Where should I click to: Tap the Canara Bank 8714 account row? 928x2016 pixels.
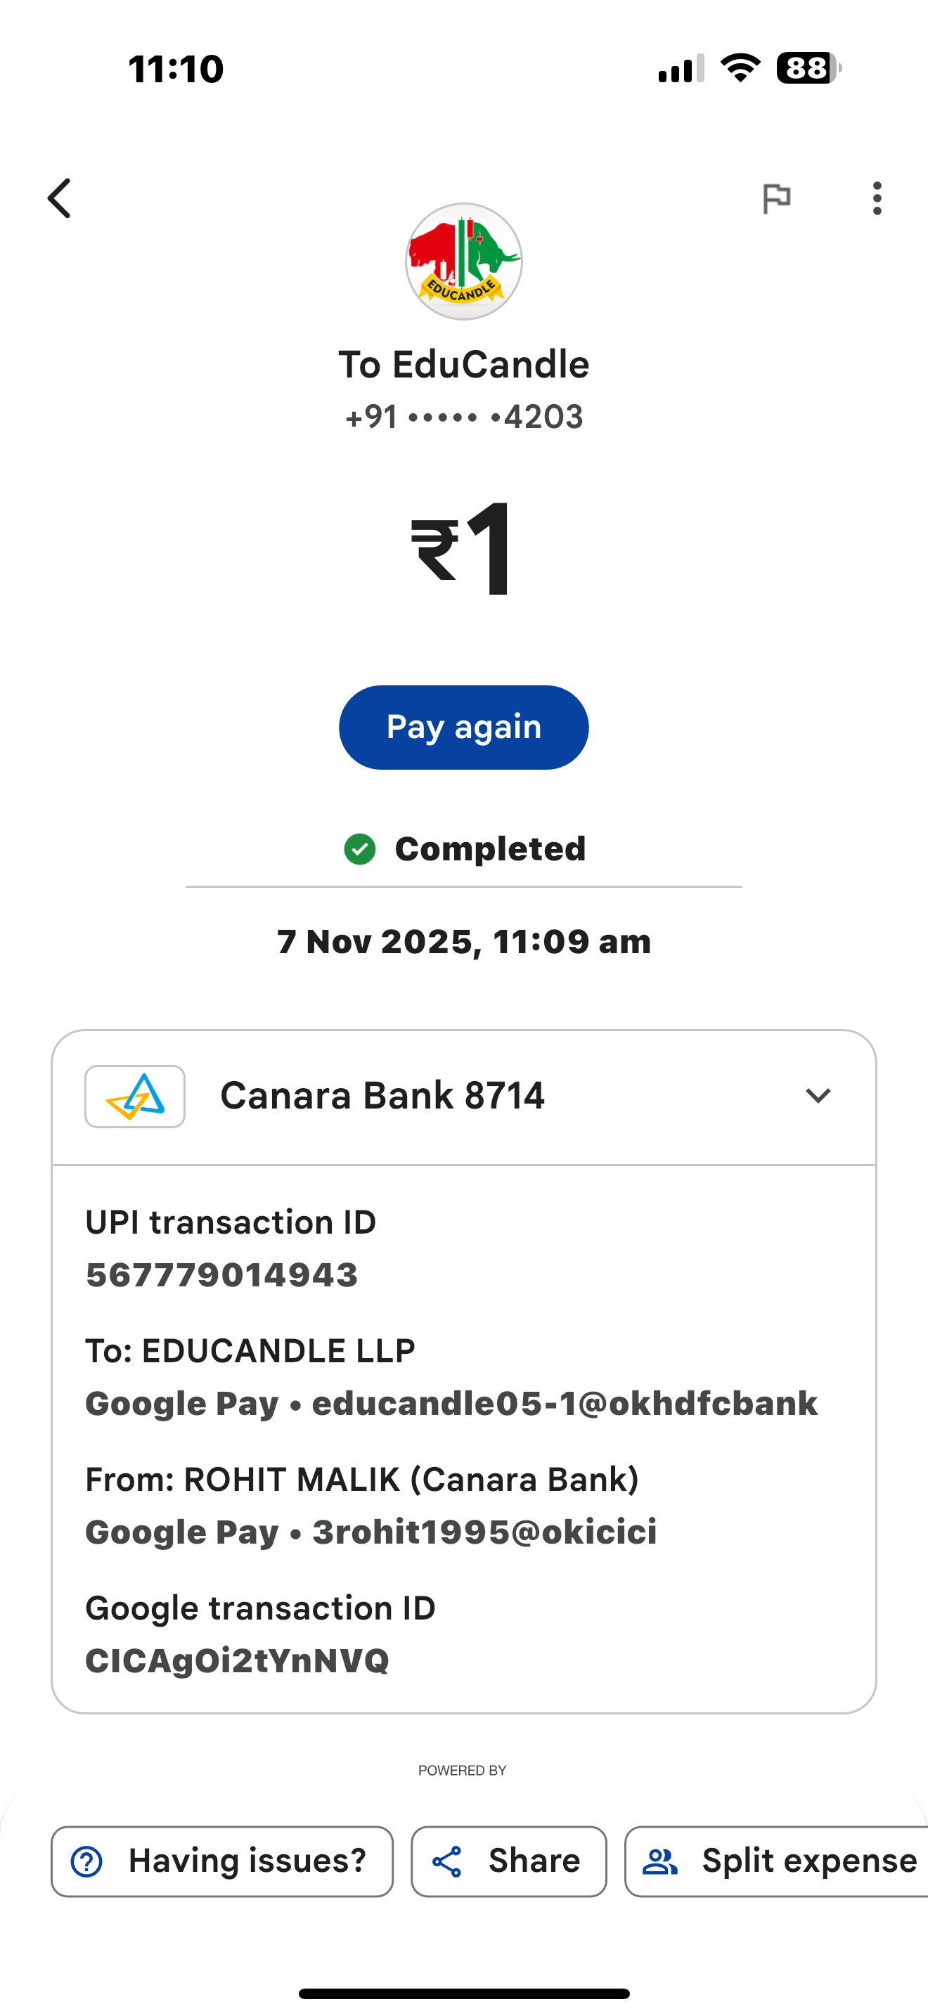tap(382, 1096)
